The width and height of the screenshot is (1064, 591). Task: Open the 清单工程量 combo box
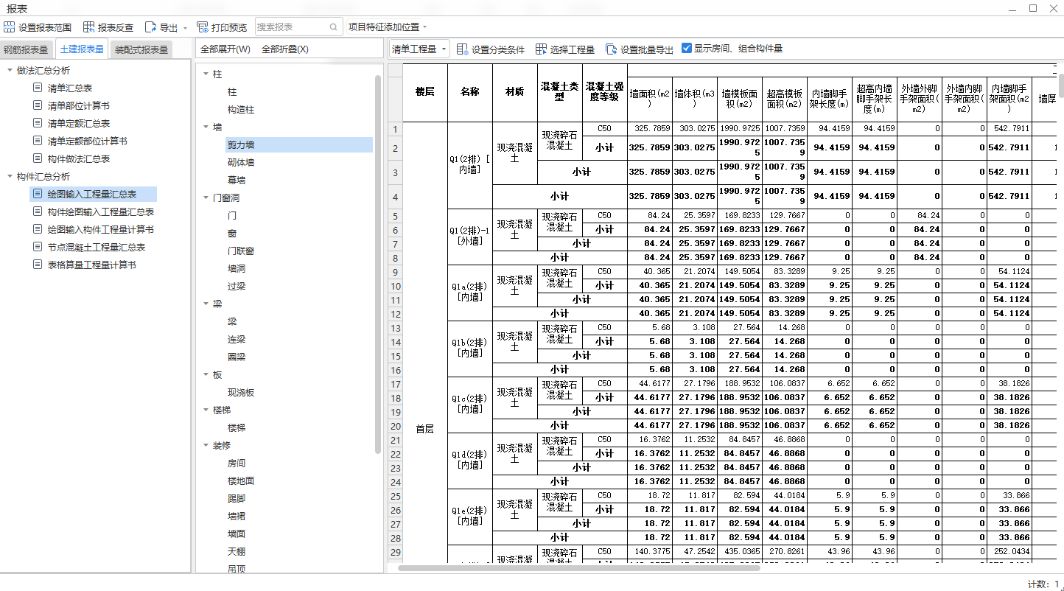pos(419,49)
